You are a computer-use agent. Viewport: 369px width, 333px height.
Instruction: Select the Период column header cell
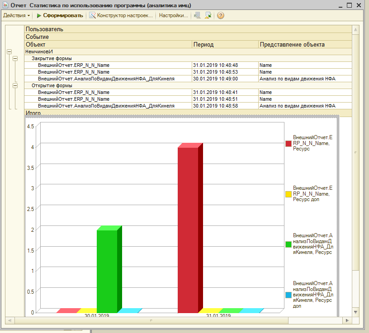pos(225,45)
